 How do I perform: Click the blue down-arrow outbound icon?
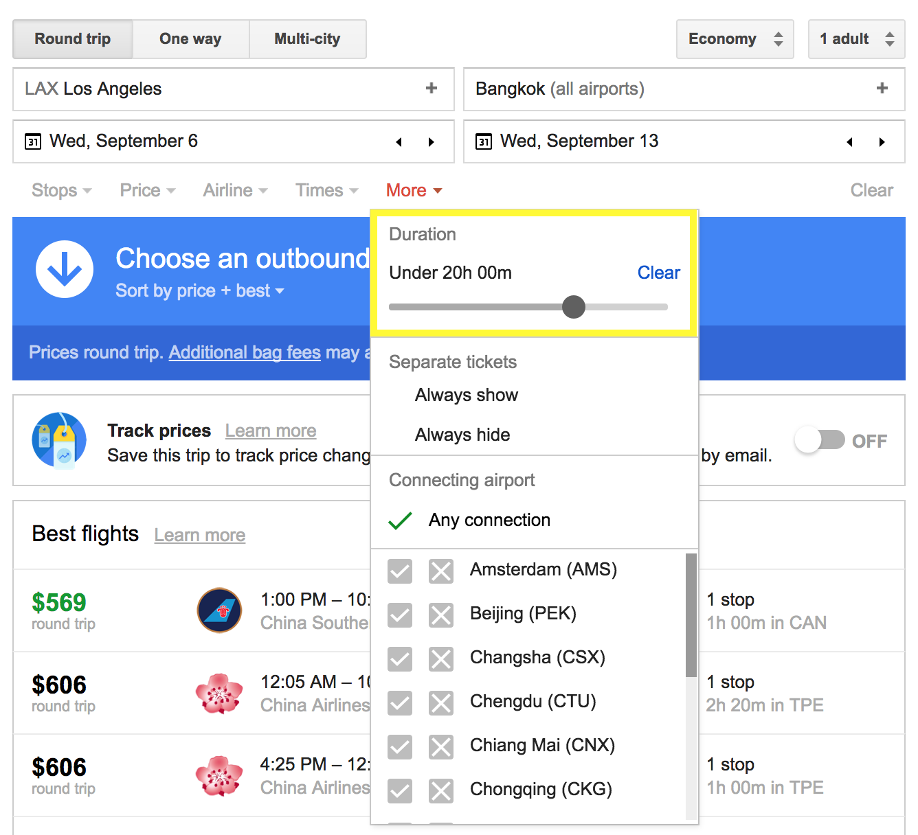pyautogui.click(x=65, y=269)
